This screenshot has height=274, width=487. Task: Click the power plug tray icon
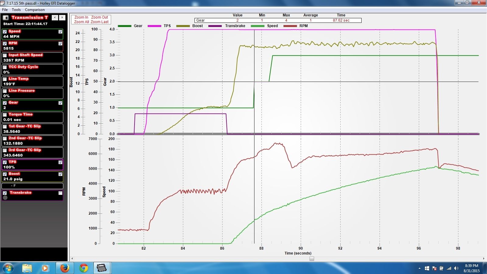pos(441,268)
